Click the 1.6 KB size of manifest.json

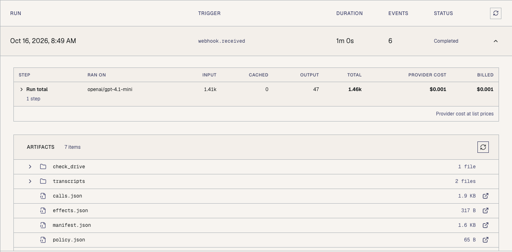[x=467, y=225]
